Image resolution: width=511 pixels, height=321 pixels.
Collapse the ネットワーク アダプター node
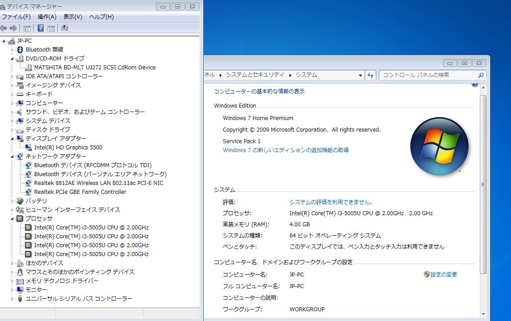(x=12, y=157)
